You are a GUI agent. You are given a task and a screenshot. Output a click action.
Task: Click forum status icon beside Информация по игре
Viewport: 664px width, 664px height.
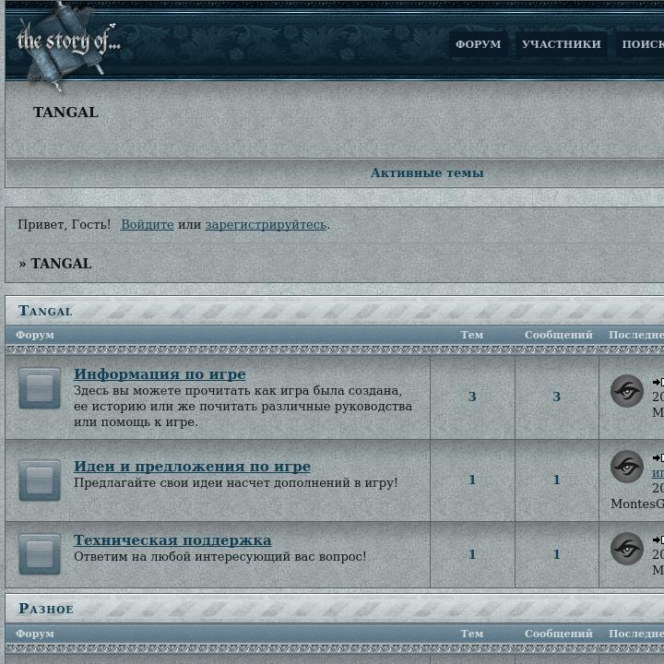point(40,388)
